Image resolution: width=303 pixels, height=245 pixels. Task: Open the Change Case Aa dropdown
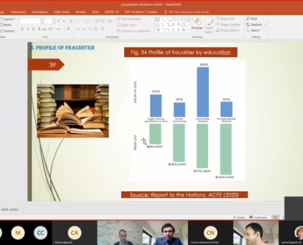point(59,29)
